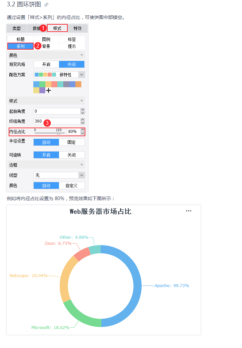Click the label 'Netscape: 20.04%'
This screenshot has height=348, width=242.
click(28, 276)
